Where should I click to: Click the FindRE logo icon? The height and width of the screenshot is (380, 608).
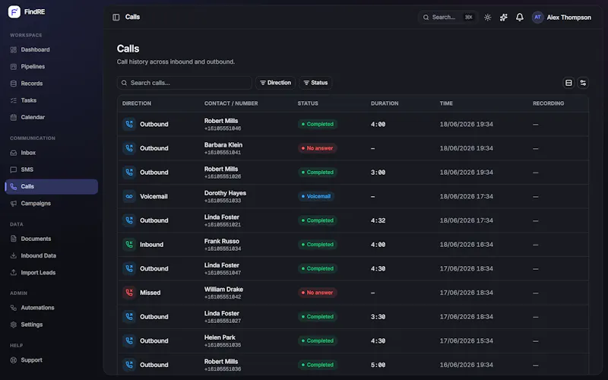click(14, 11)
